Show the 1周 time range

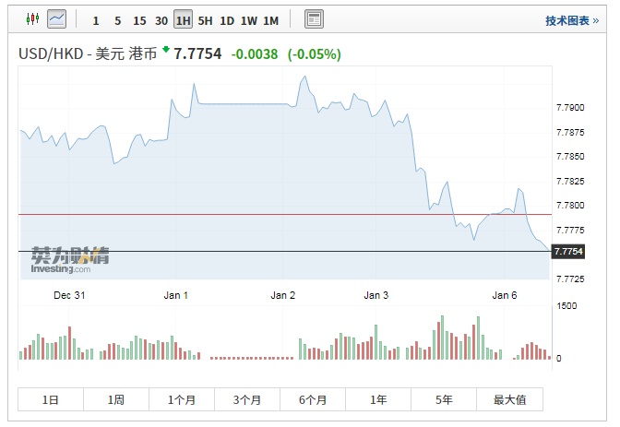click(x=116, y=399)
